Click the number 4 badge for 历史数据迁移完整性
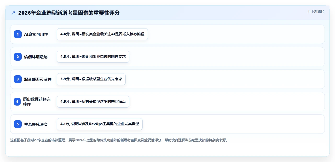 tap(17, 102)
